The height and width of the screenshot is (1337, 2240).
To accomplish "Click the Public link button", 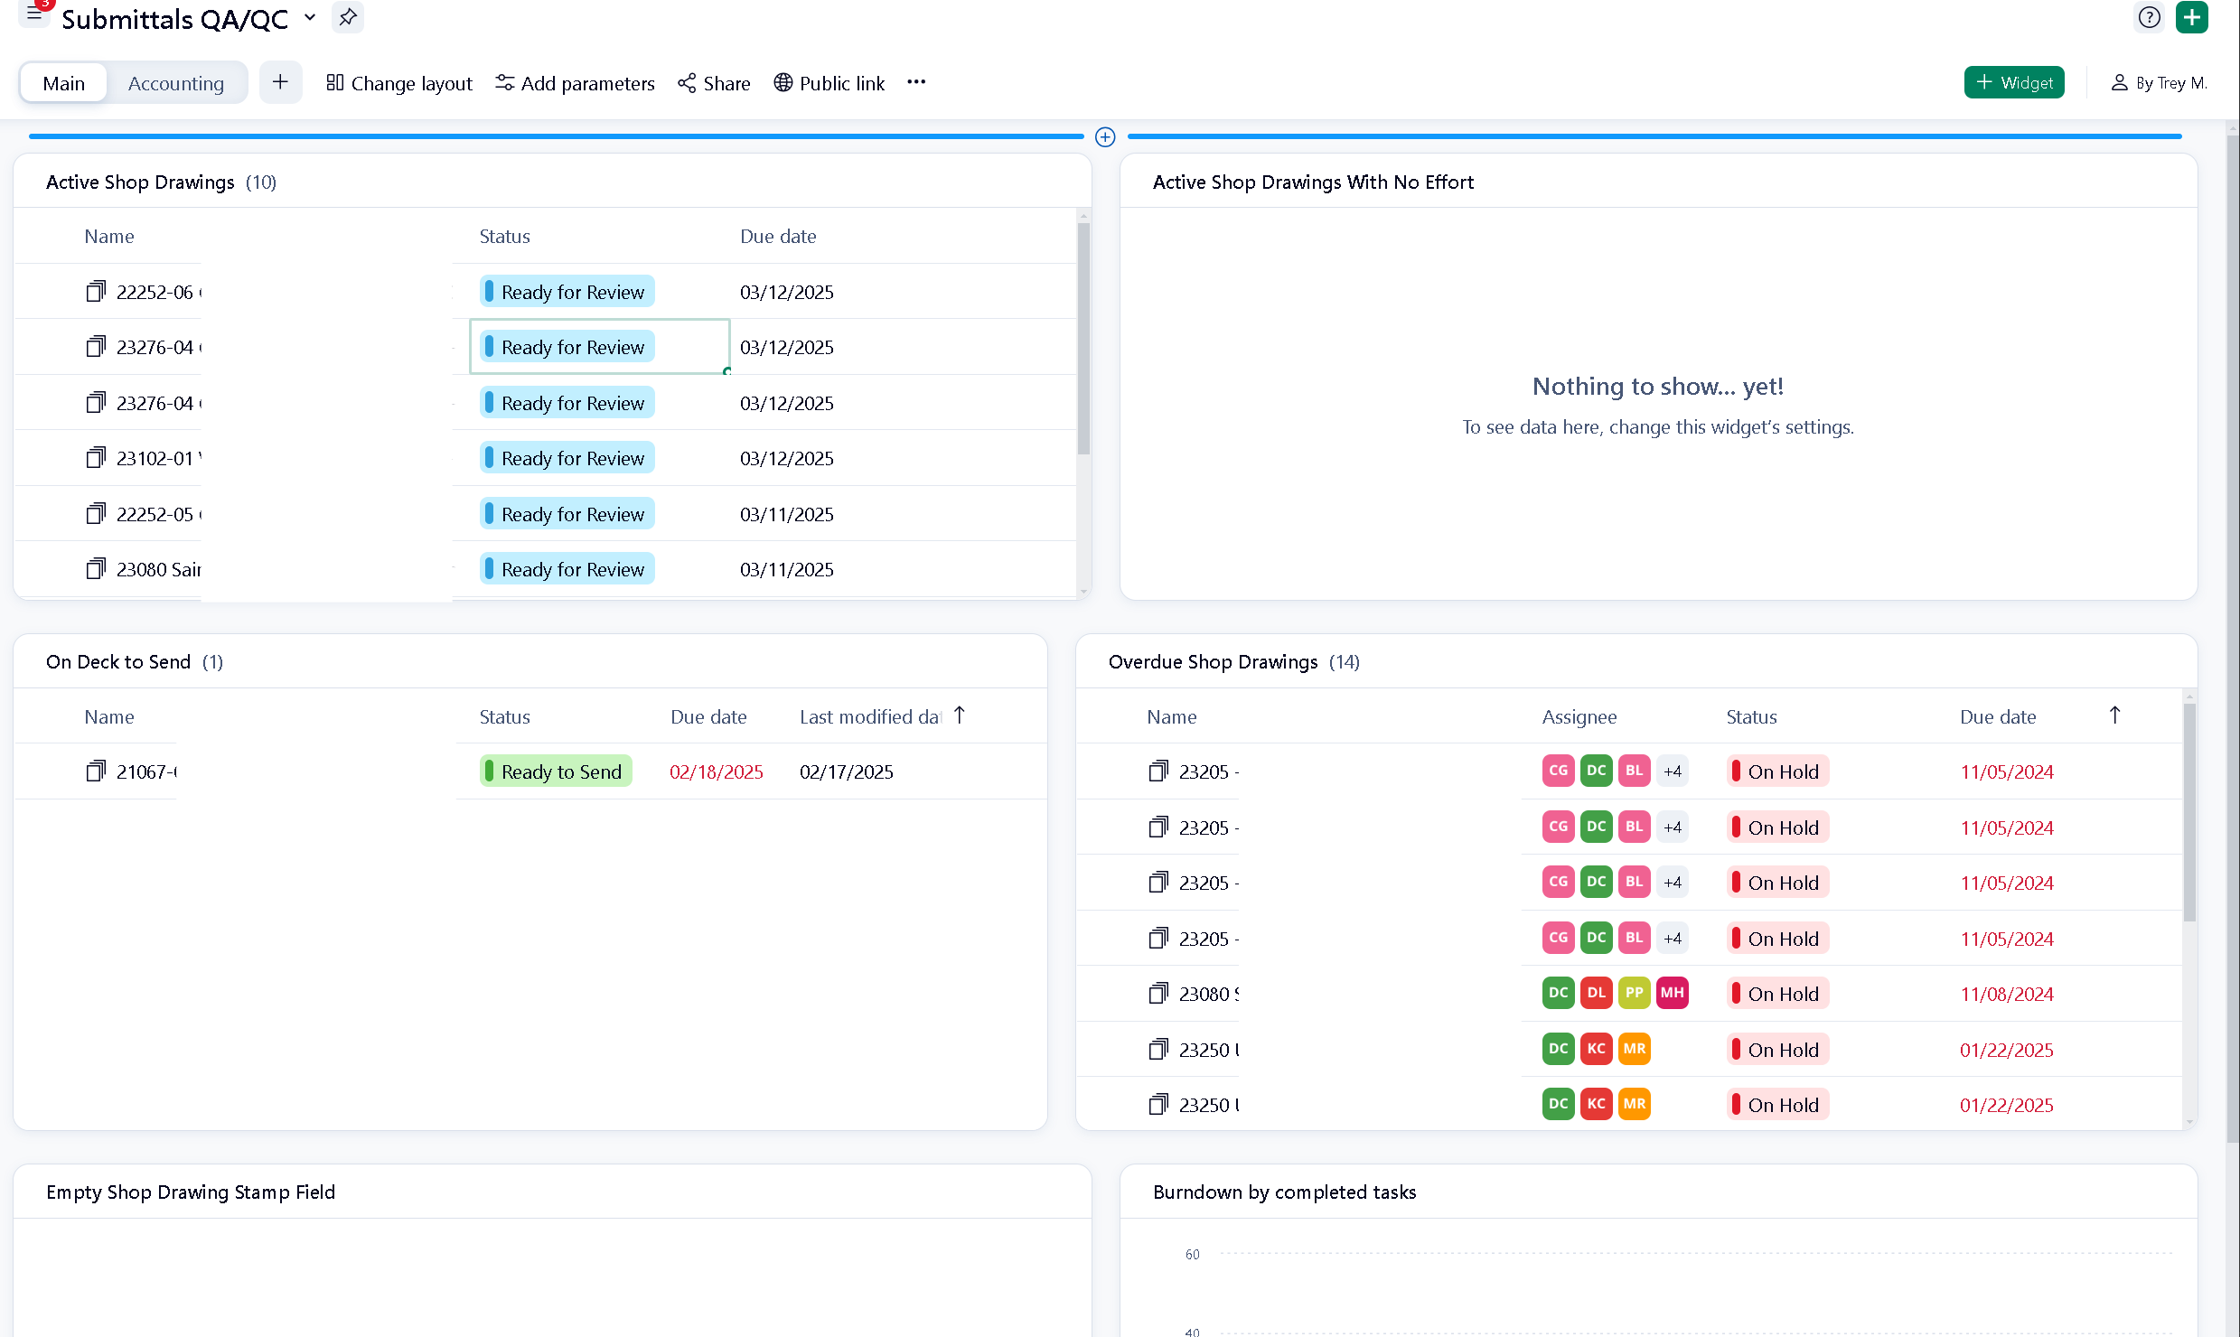I will 829,83.
